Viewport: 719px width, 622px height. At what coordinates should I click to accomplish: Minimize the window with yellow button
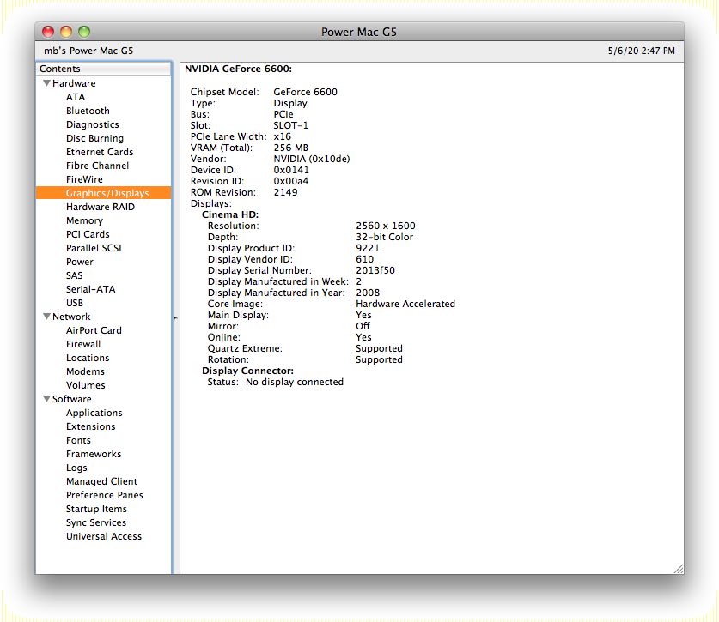[x=66, y=32]
